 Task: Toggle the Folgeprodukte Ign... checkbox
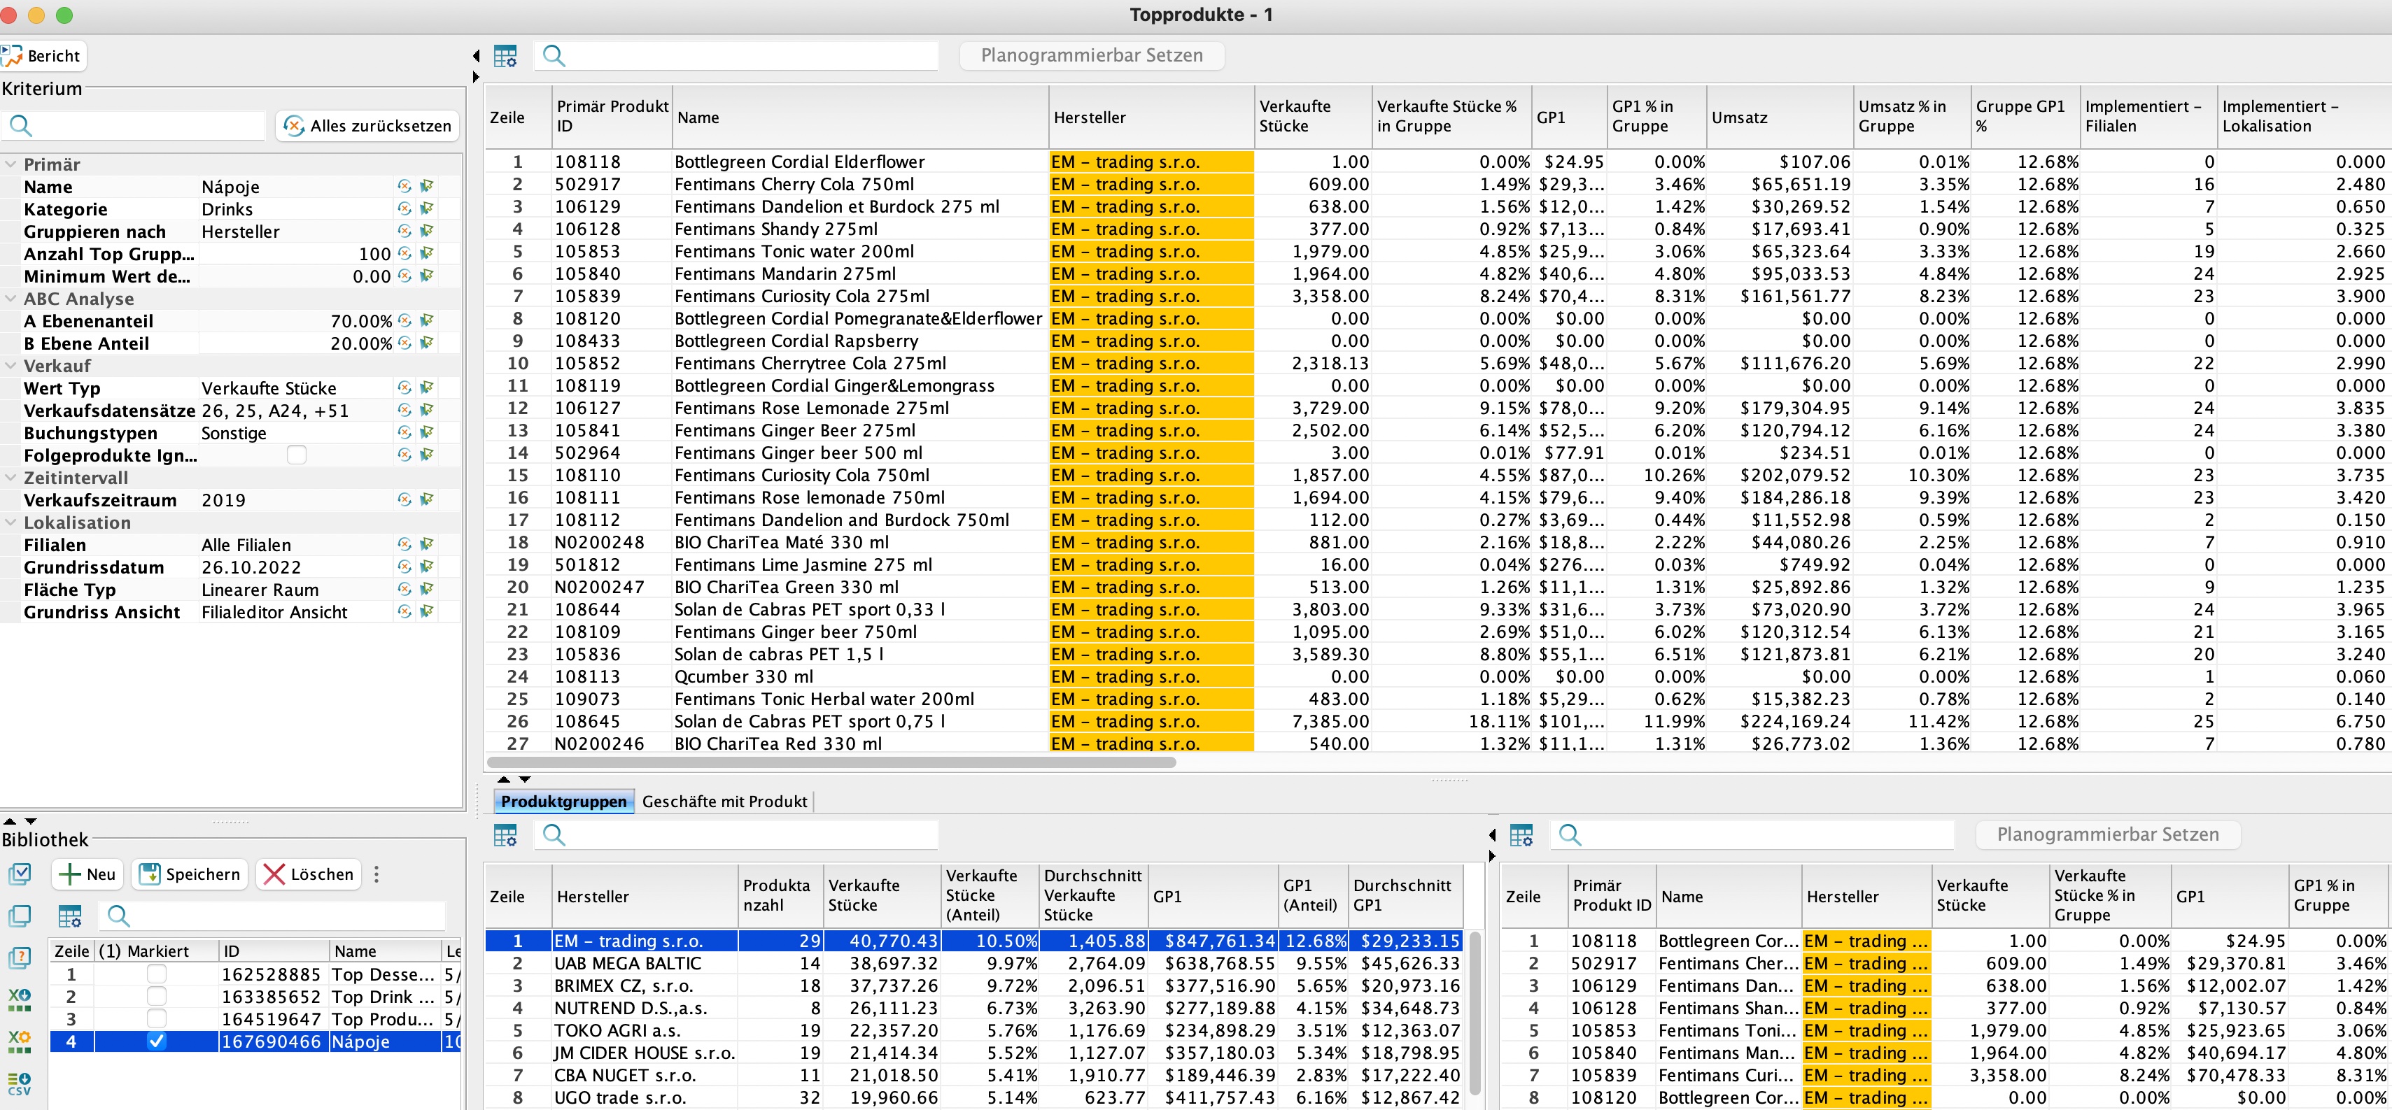coord(296,455)
